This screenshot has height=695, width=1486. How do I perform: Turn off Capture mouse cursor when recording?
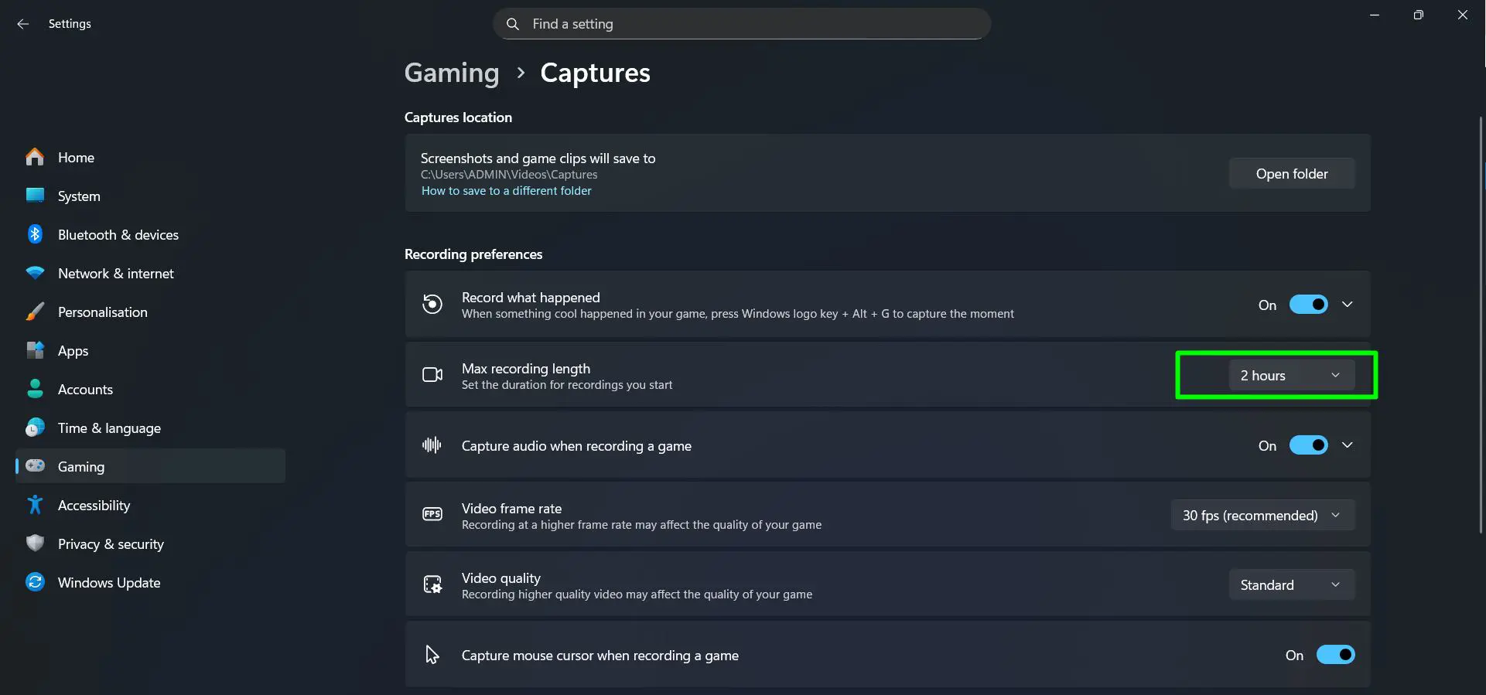point(1336,655)
